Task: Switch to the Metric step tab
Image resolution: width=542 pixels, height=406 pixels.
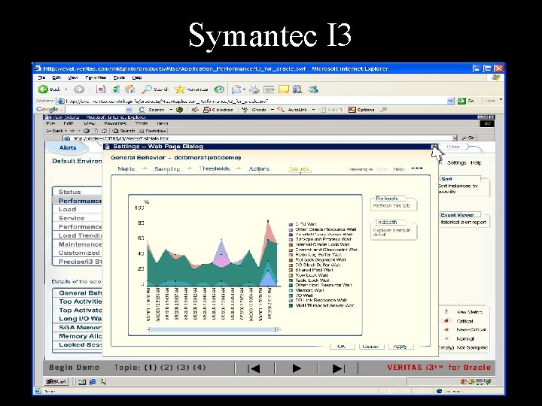Action: pyautogui.click(x=126, y=169)
